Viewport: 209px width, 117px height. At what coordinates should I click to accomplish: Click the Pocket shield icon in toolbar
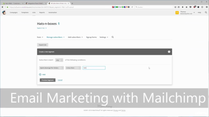[190, 7]
